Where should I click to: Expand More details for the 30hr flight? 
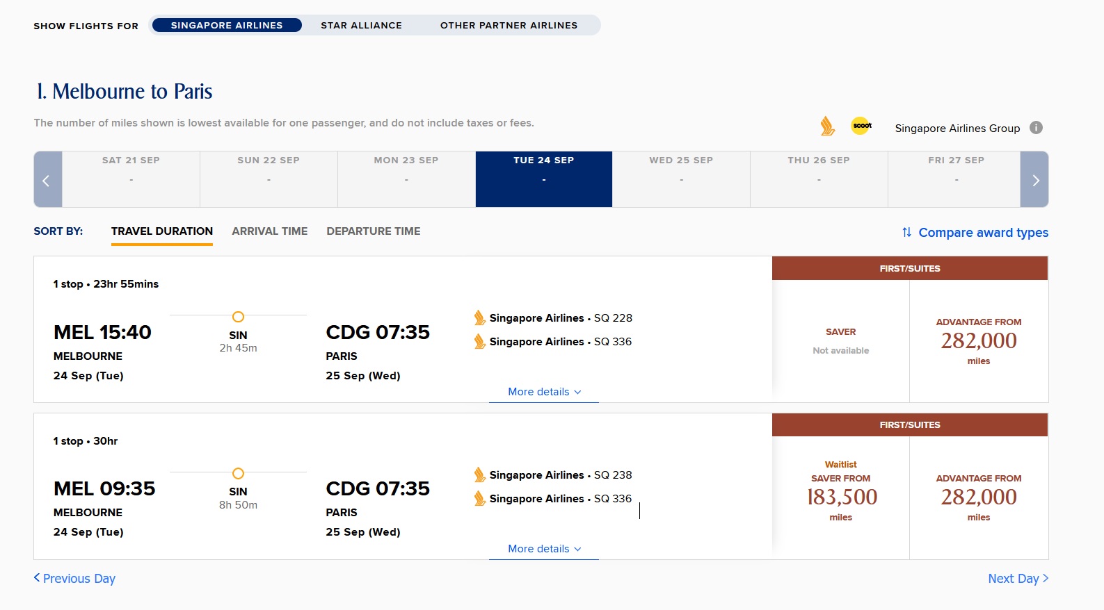[x=544, y=549]
